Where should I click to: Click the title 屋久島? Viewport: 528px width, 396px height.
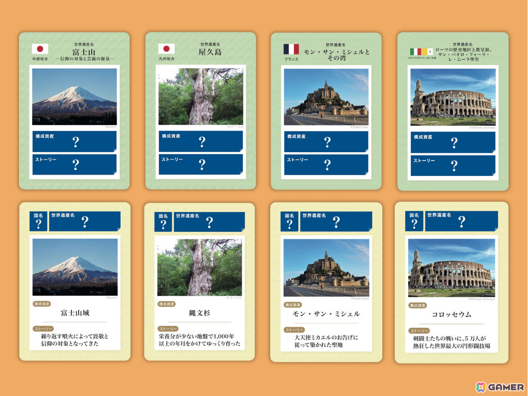click(210, 52)
